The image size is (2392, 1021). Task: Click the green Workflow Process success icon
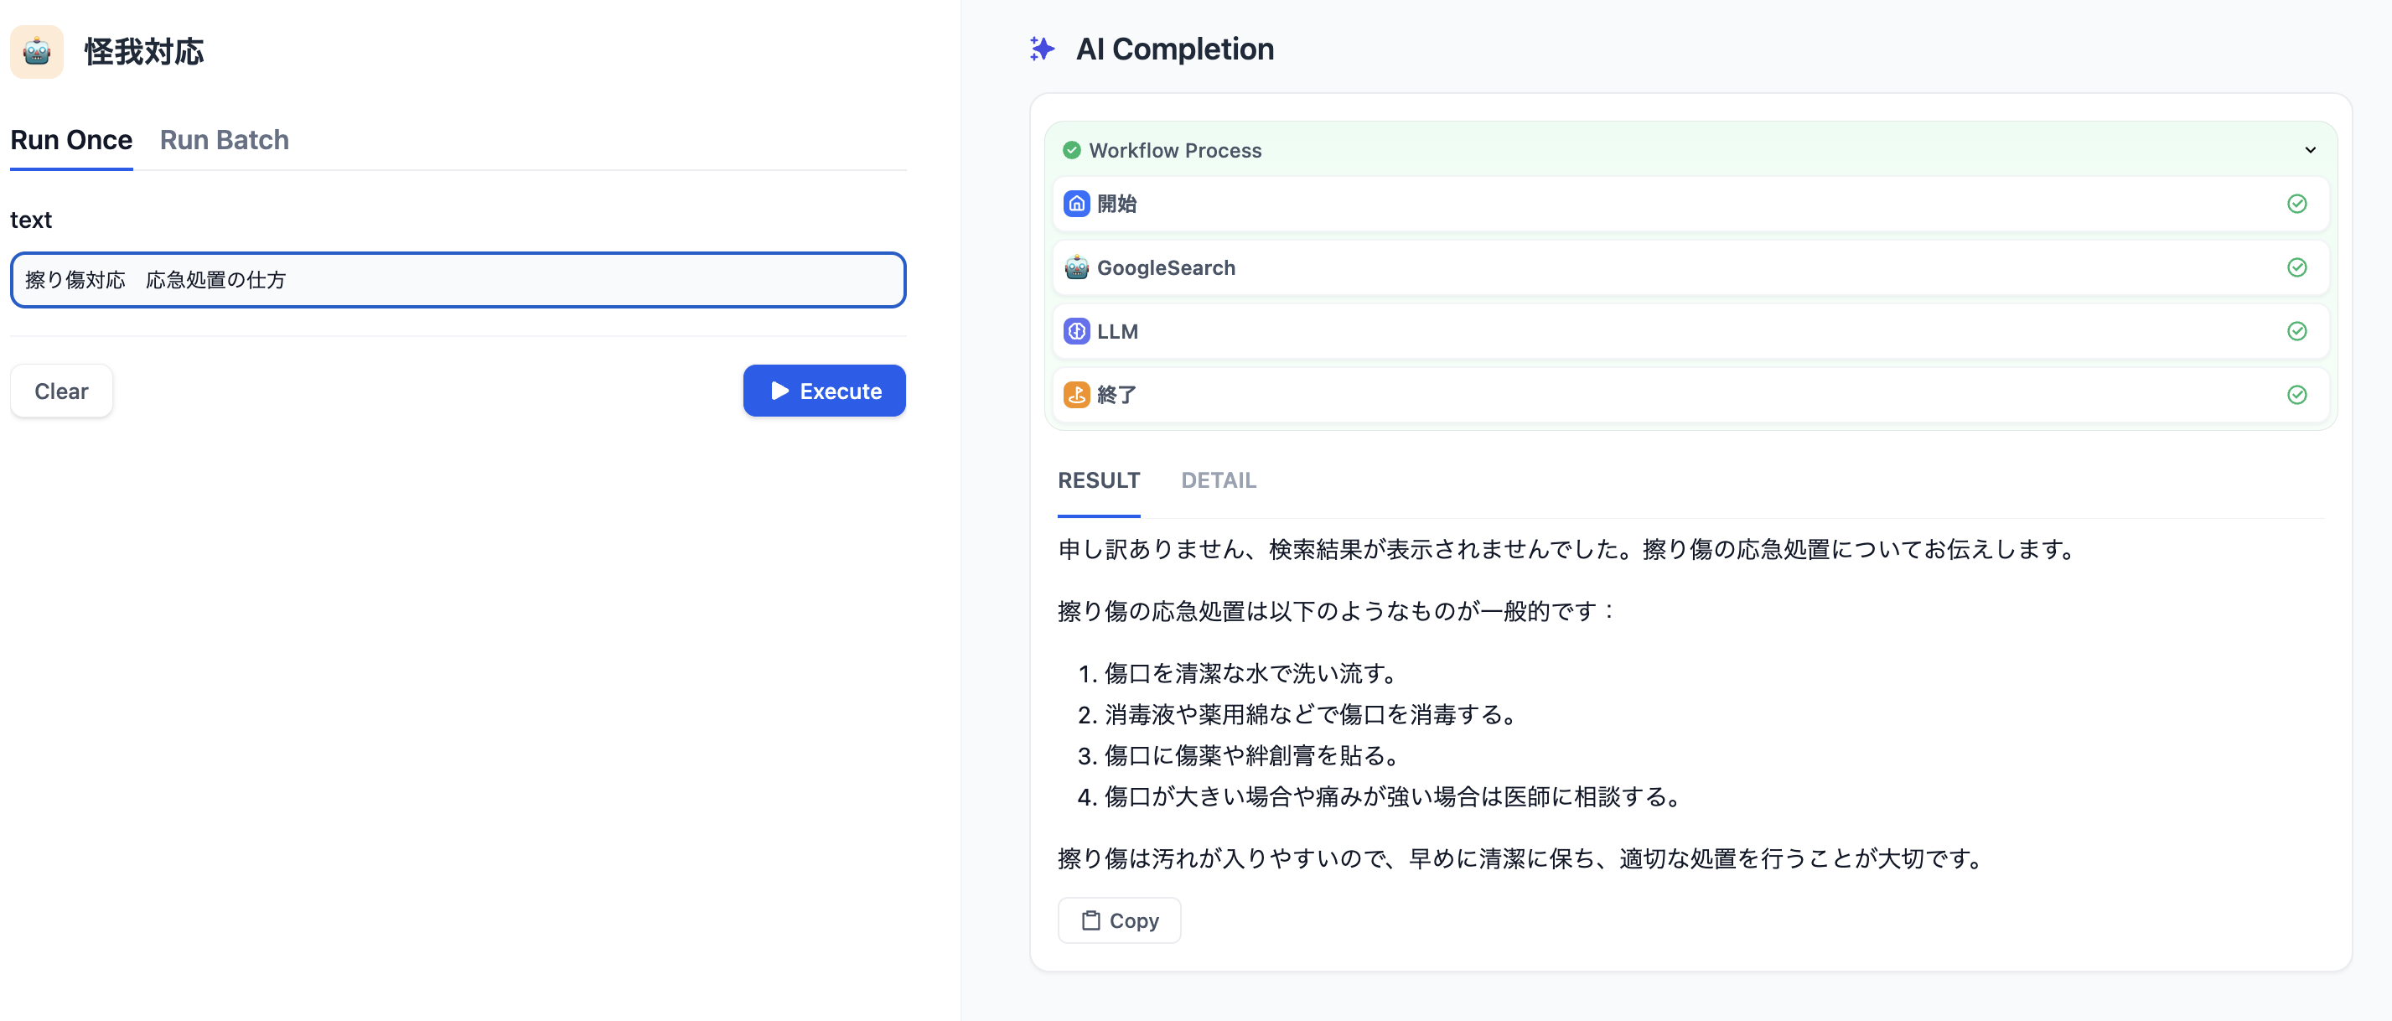1072,151
